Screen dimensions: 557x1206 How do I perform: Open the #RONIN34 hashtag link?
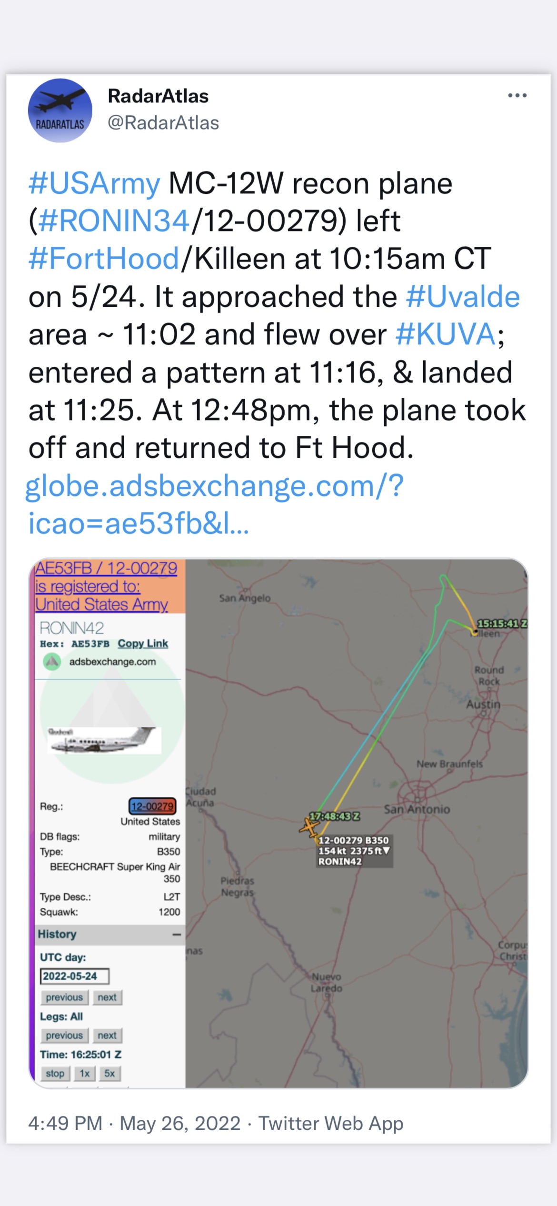114,221
